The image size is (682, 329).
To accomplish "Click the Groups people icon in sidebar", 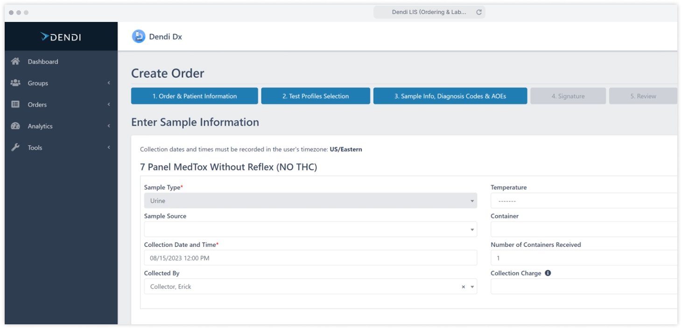I will point(15,83).
